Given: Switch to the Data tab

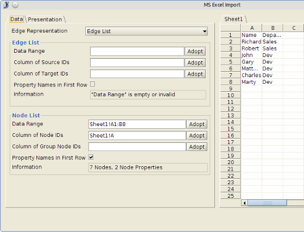Looking at the screenshot, I should coord(17,19).
